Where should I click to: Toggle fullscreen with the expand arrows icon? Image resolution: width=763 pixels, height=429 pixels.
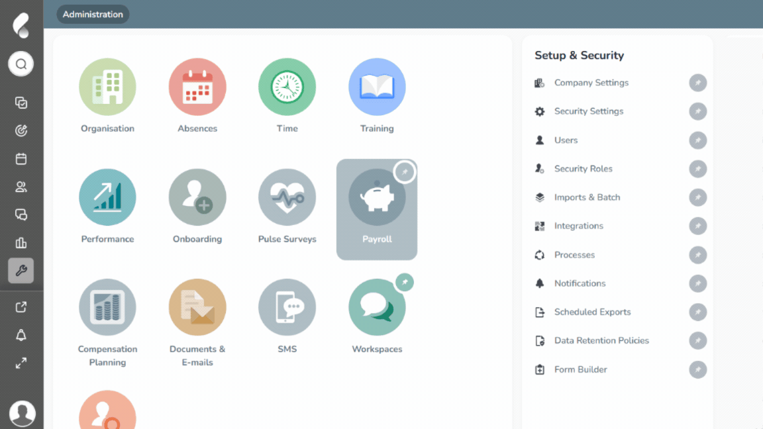click(21, 363)
